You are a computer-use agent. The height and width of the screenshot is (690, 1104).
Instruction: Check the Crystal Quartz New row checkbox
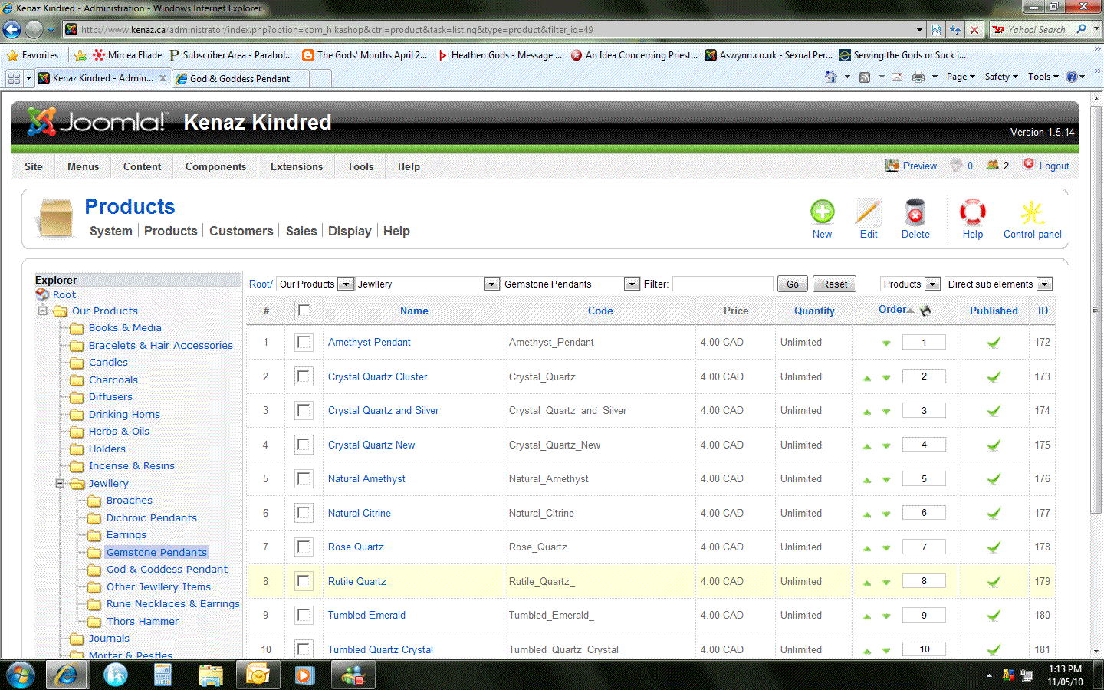[x=304, y=445]
